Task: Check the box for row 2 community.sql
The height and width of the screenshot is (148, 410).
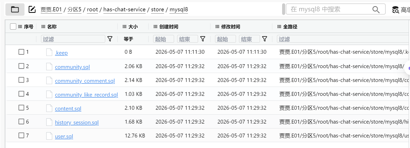Action: click(x=21, y=66)
